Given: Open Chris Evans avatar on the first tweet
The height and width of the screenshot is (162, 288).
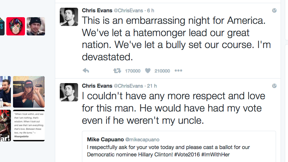Looking at the screenshot, I should 69,16.
